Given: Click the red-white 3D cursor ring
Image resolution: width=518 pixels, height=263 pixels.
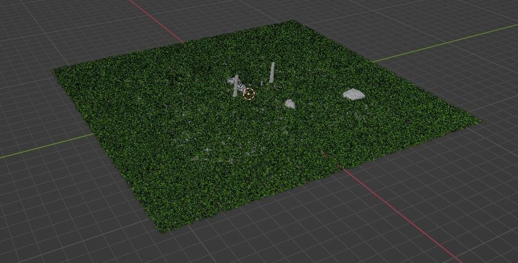Looking at the screenshot, I should point(248,94).
